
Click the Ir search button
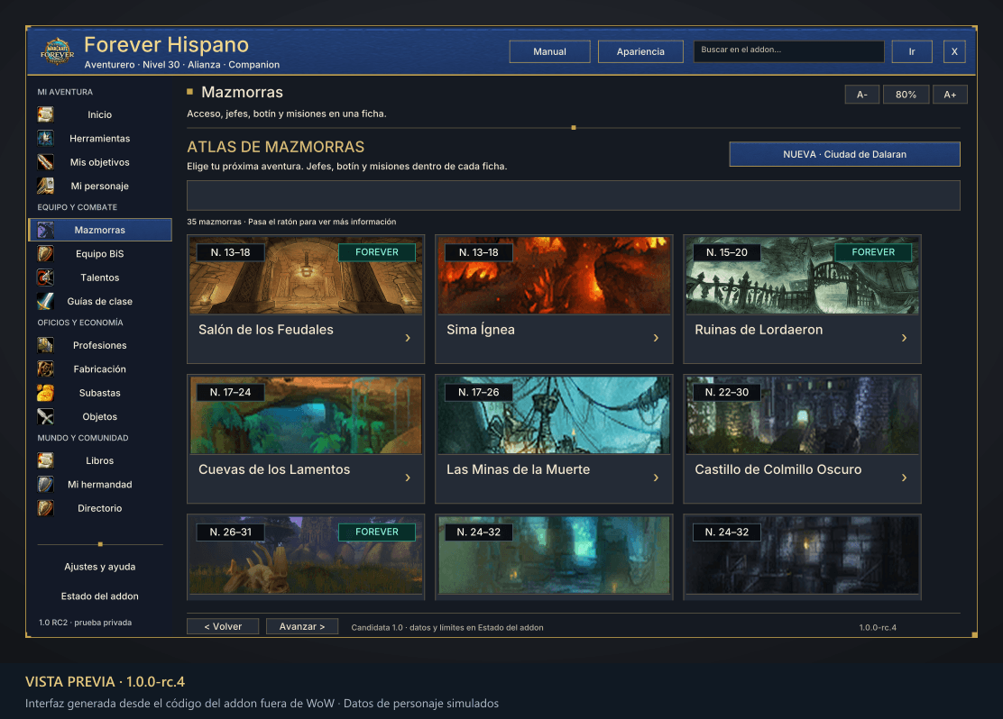pyautogui.click(x=912, y=51)
